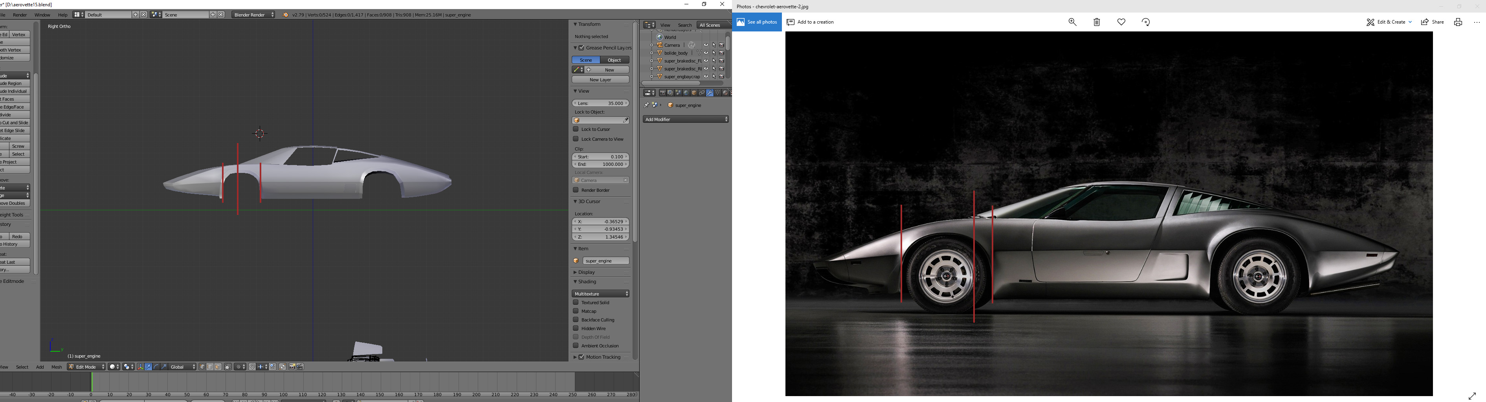Click the New Layer button
The width and height of the screenshot is (1486, 402).
(x=600, y=80)
